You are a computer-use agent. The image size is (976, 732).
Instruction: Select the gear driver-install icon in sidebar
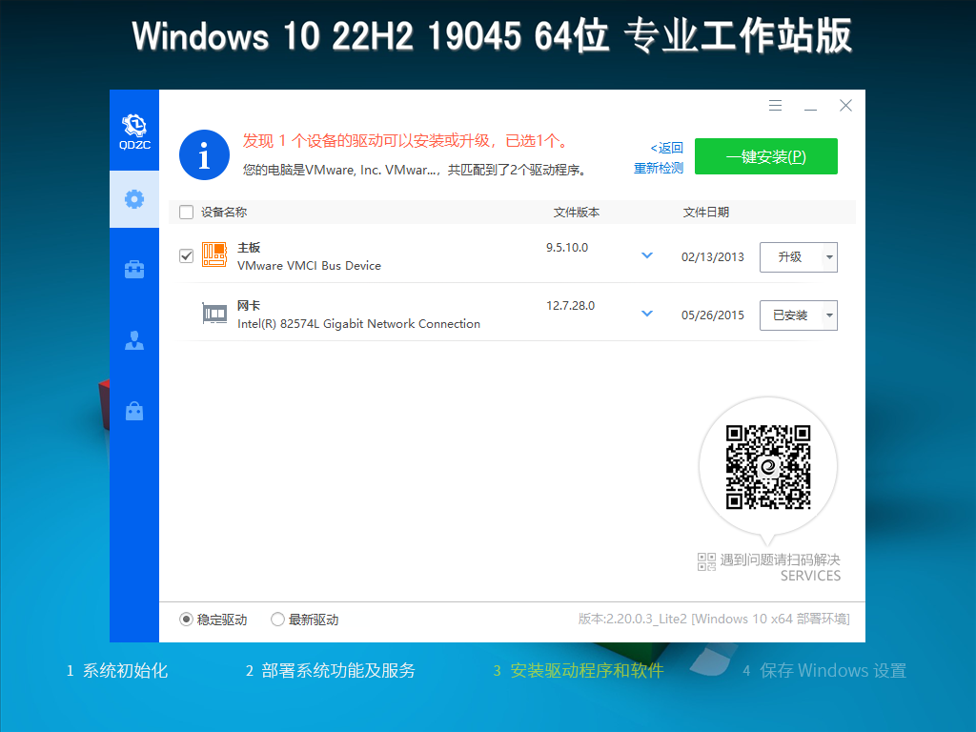[x=133, y=199]
